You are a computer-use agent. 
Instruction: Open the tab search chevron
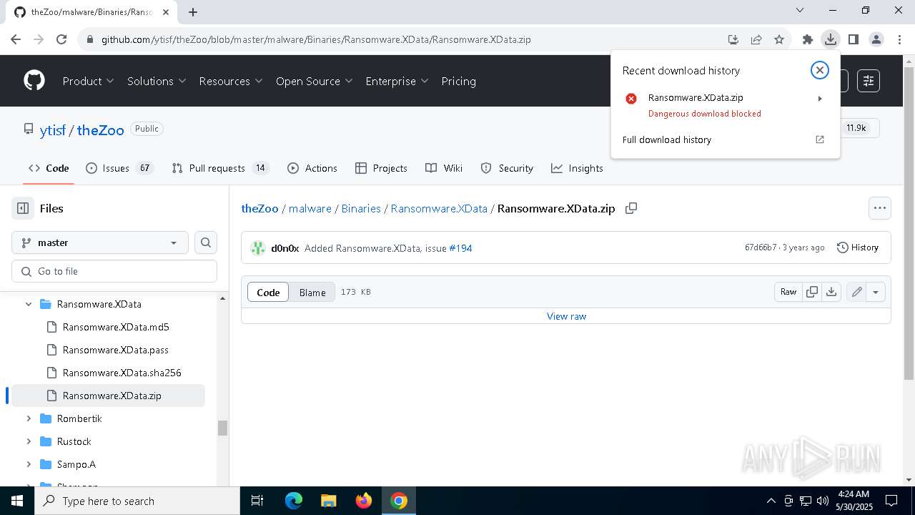800,10
